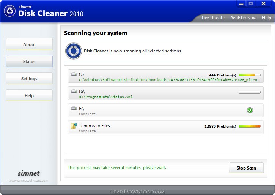Click the green checkmark for E:\
The width and height of the screenshot is (275, 195).
pos(250,110)
